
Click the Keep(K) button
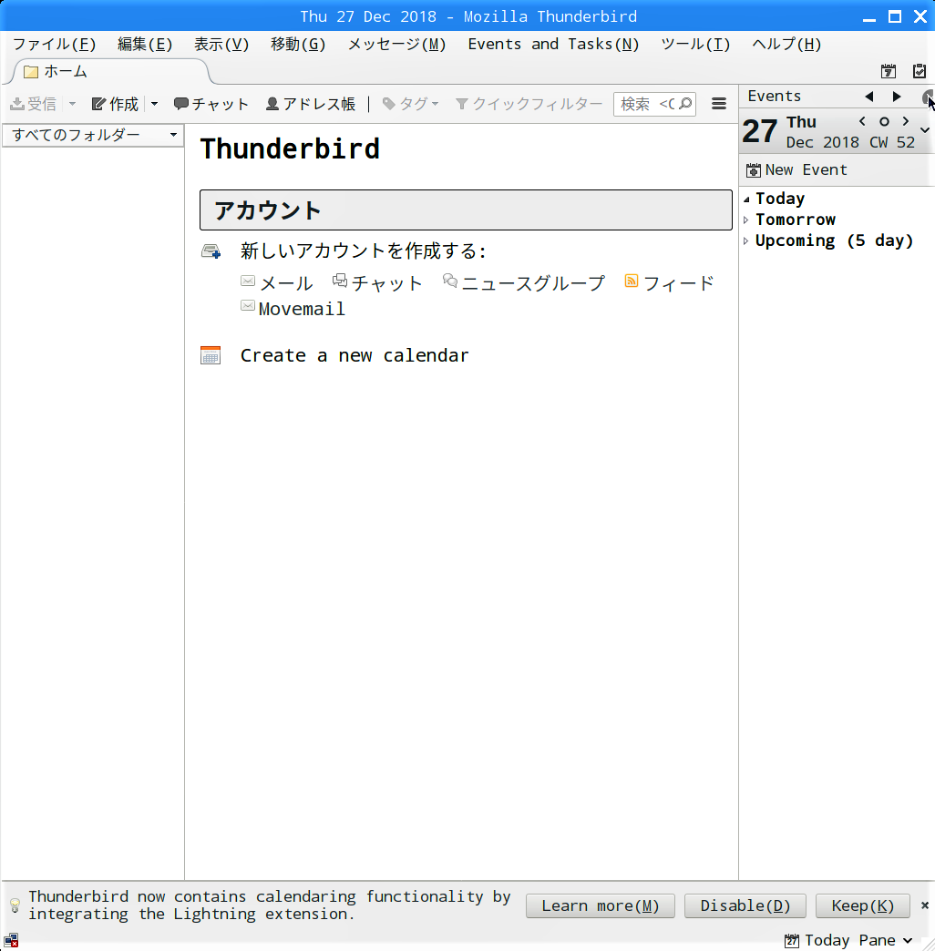coord(863,906)
